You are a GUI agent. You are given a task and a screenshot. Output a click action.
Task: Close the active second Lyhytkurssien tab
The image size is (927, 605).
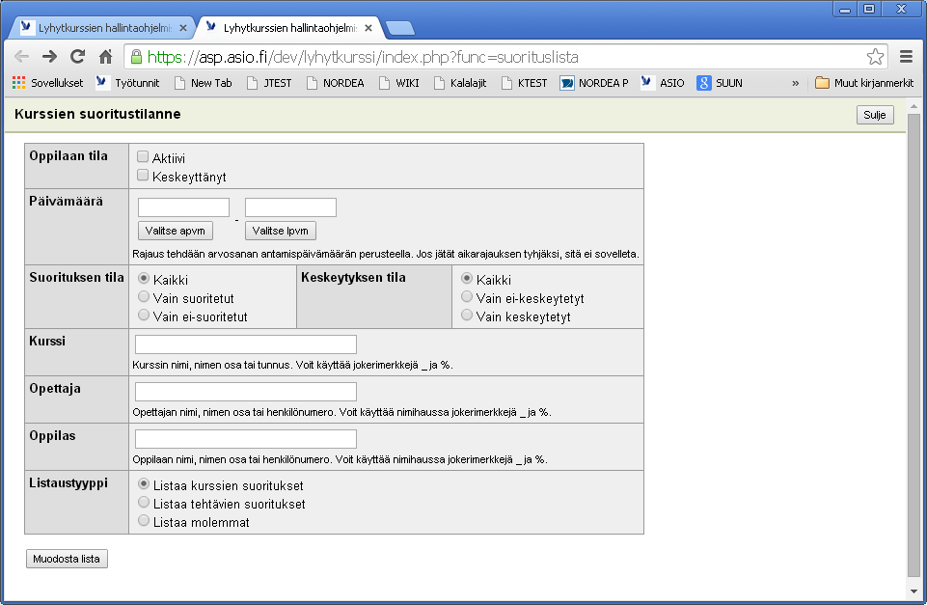tap(368, 28)
